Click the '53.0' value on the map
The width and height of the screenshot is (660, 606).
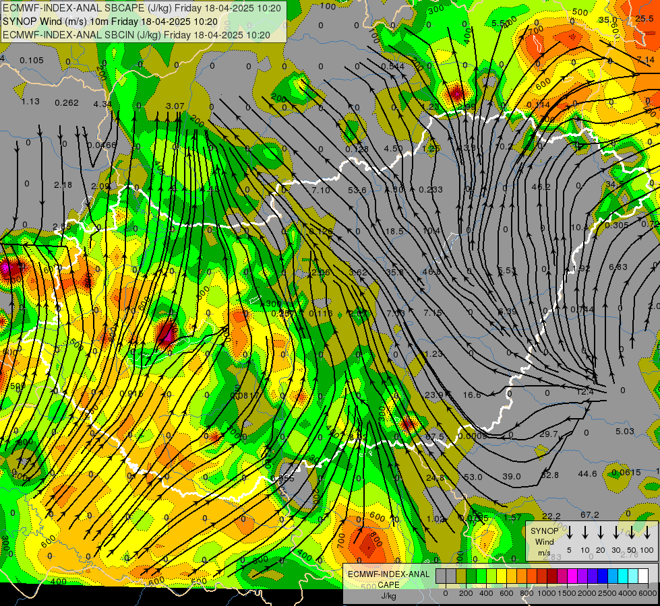(x=473, y=477)
